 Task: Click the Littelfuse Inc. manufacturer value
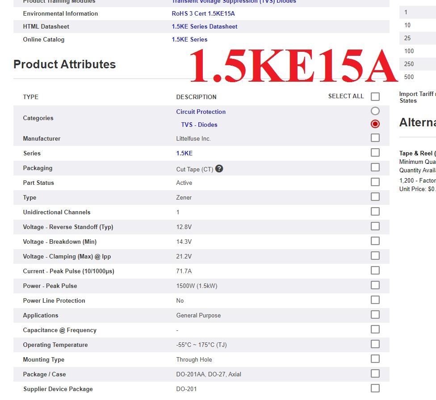pyautogui.click(x=193, y=138)
